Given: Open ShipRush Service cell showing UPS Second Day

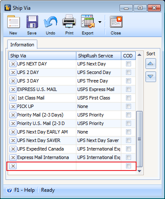Looking at the screenshot, I should (98, 72).
